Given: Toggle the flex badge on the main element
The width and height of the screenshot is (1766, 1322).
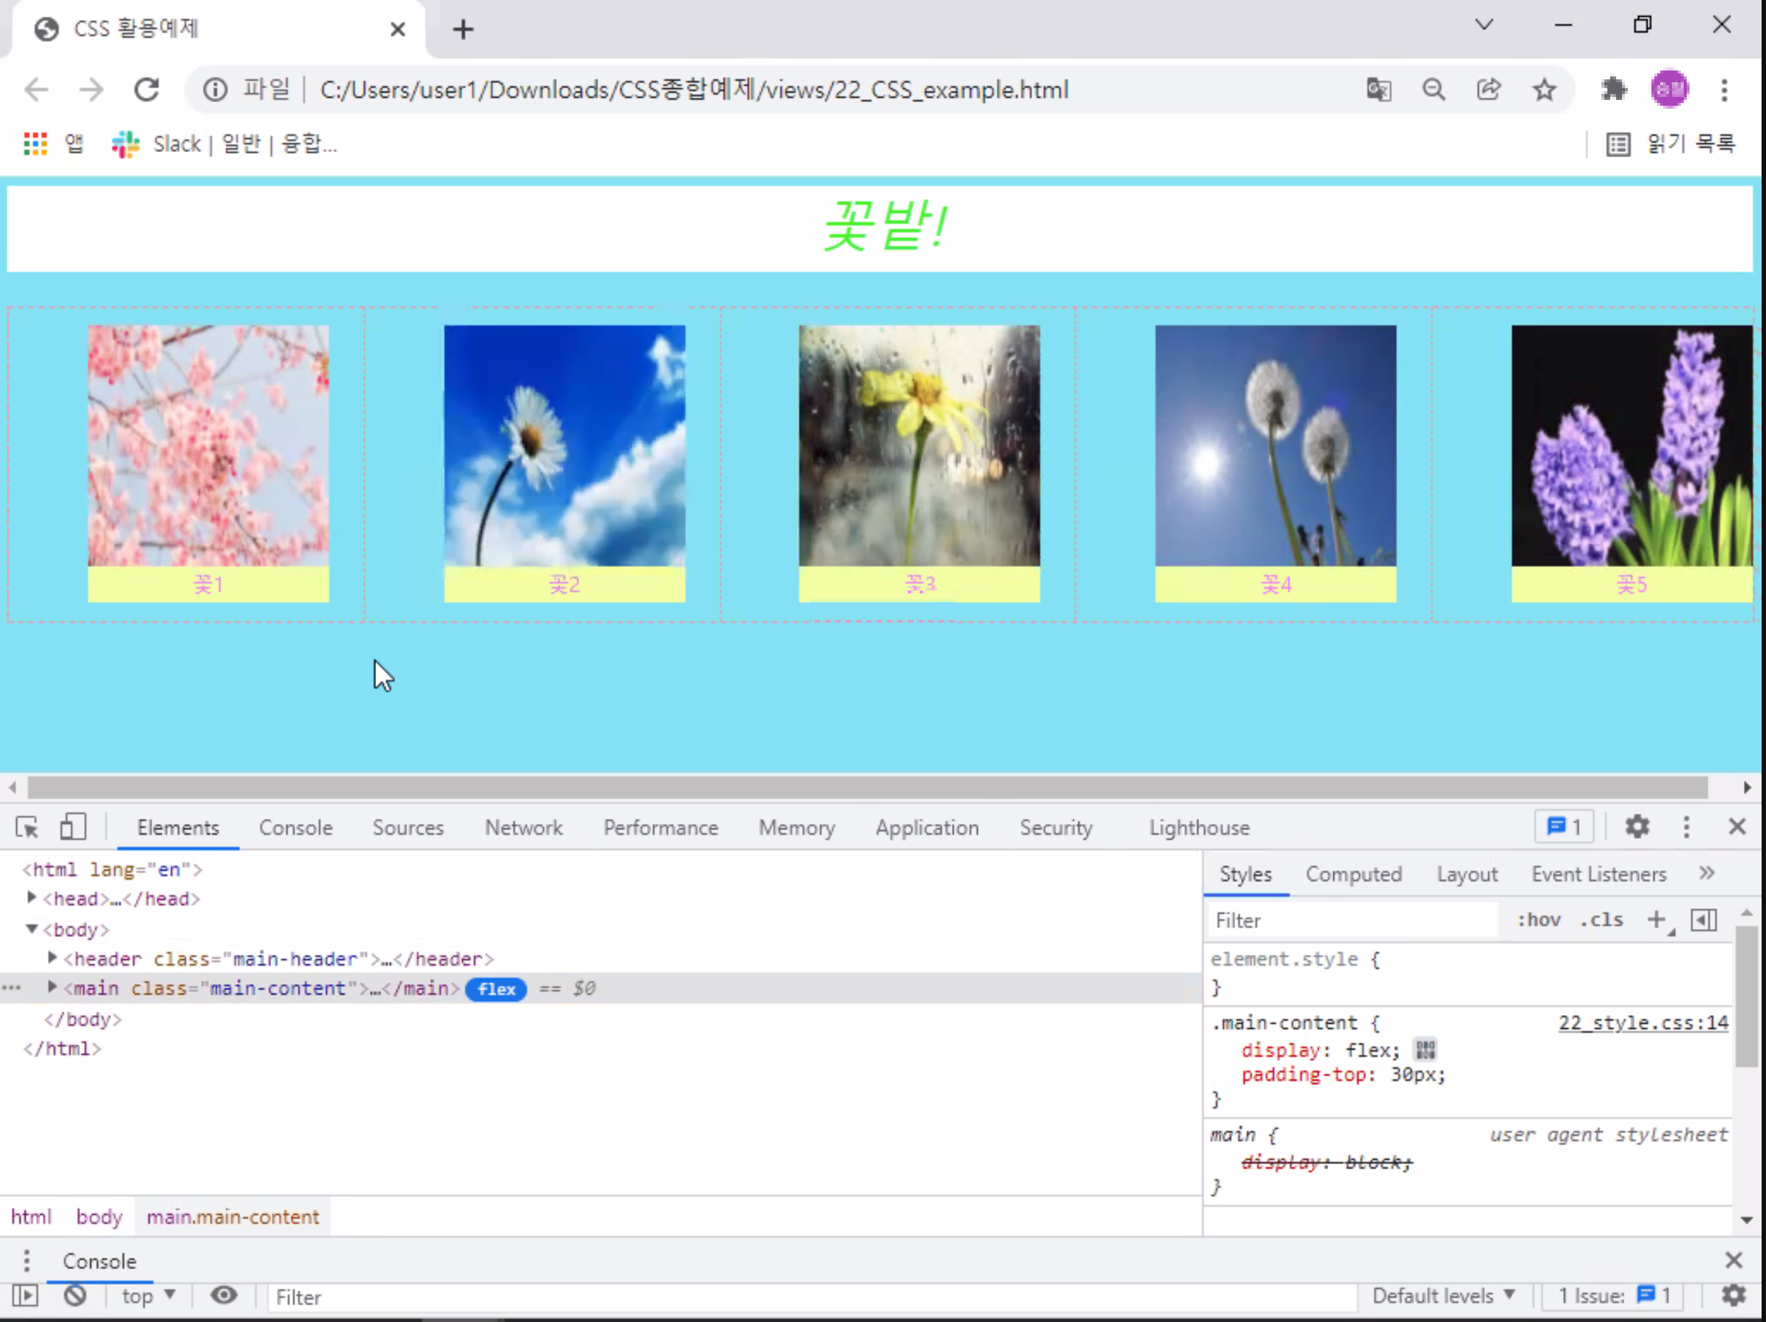Looking at the screenshot, I should [x=496, y=989].
